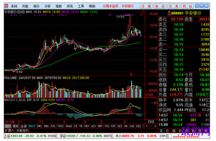Screen dimensions: 216x141
Task: Click the X100 volume scale label
Action: (149, 95)
